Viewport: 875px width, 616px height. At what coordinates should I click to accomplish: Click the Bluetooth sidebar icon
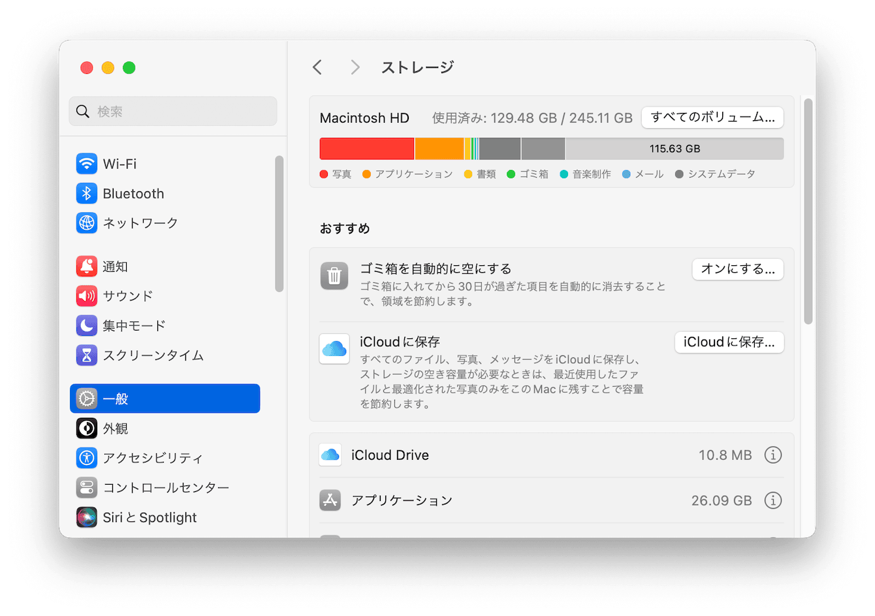click(x=87, y=193)
